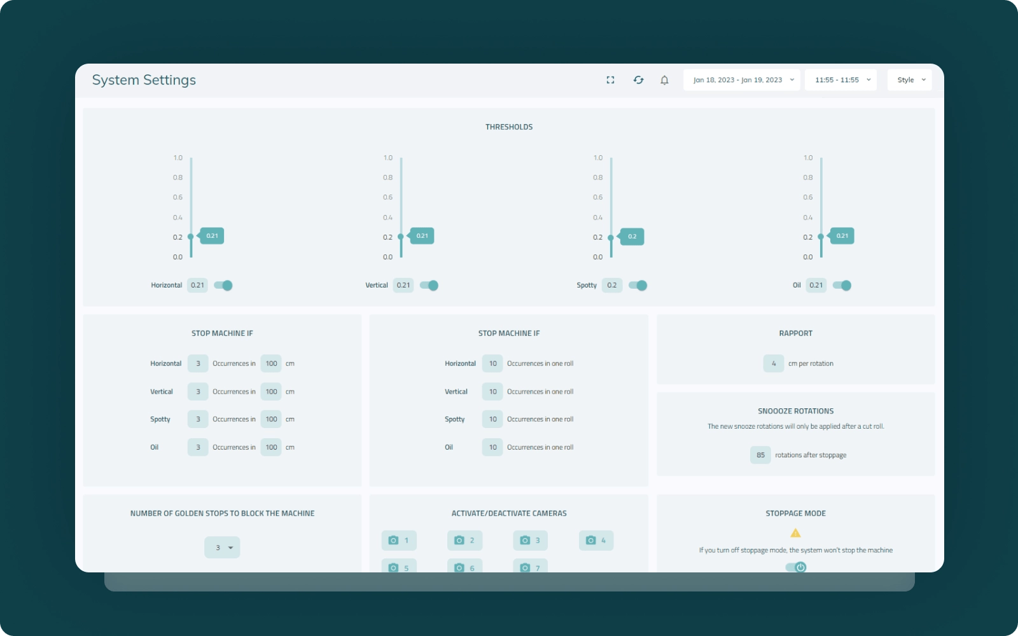
Task: Click the THRESHOLDS section heading
Action: [509, 127]
